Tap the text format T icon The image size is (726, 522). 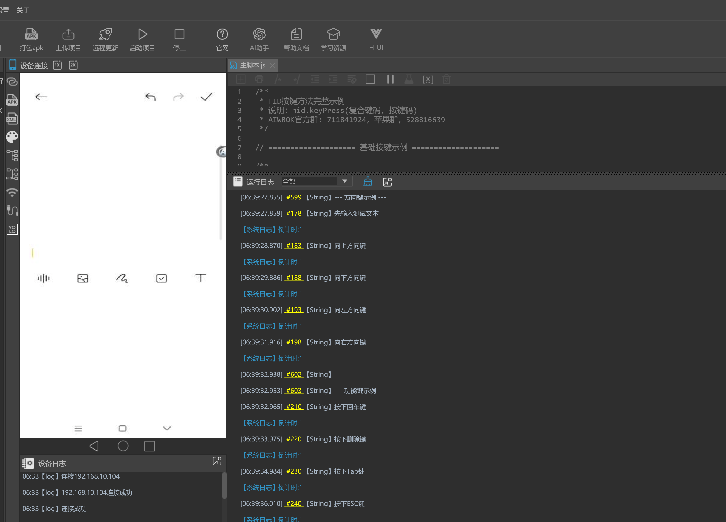tap(201, 278)
